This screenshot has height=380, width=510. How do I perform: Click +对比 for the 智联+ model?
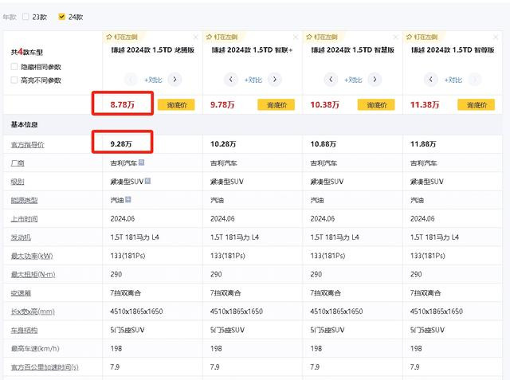253,80
